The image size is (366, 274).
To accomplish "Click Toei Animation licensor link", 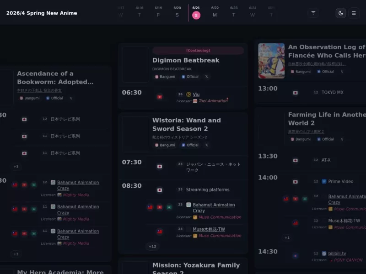I will tap(213, 101).
